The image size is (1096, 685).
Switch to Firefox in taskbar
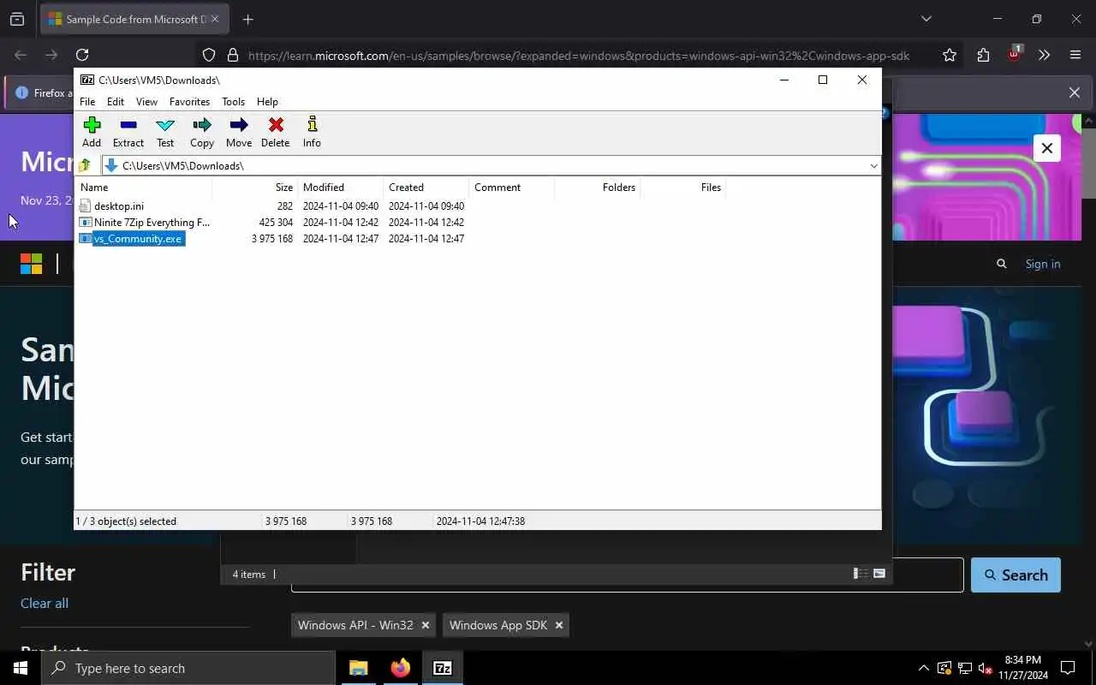point(400,668)
